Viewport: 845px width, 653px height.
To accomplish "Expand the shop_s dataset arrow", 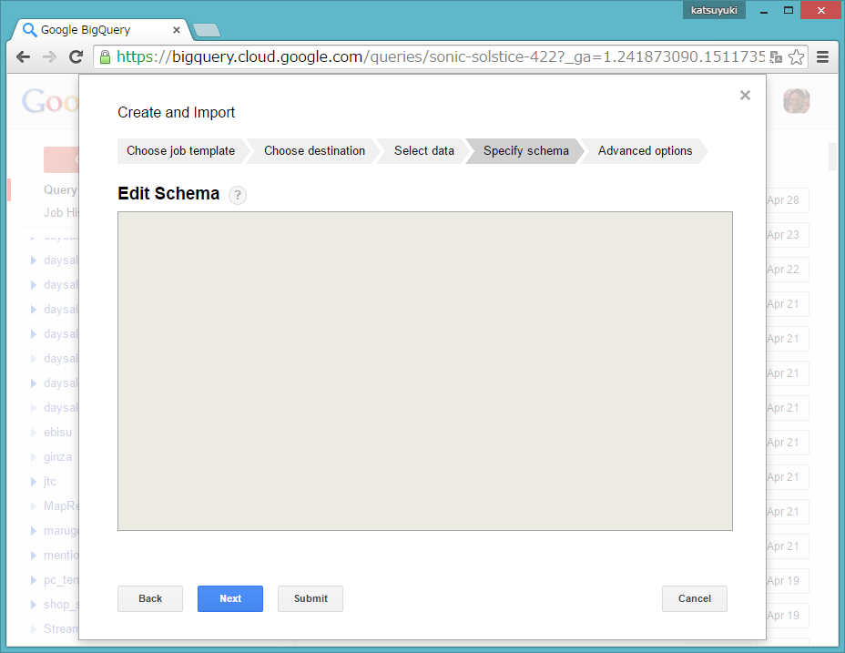I will coord(34,605).
